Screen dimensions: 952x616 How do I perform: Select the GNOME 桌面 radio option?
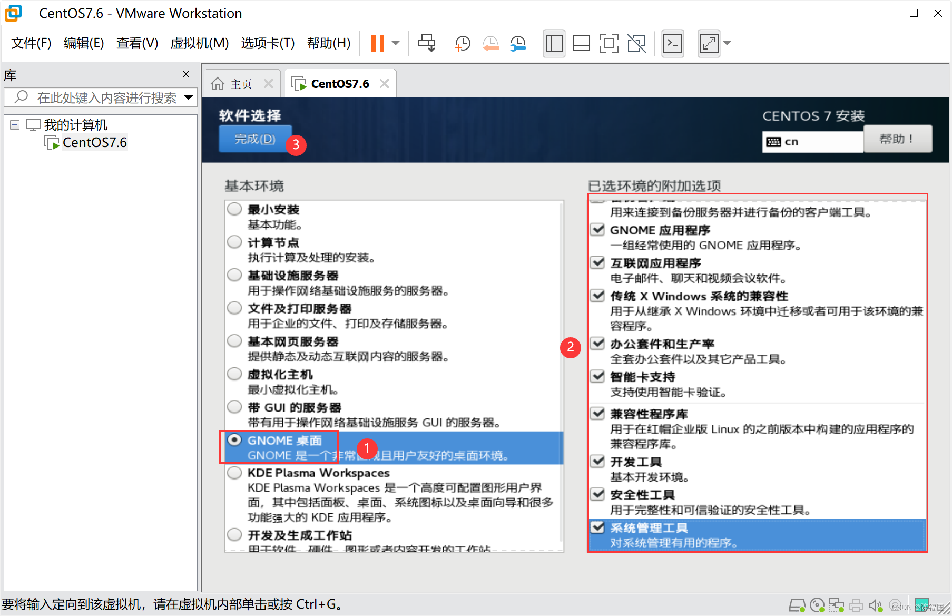click(x=234, y=440)
